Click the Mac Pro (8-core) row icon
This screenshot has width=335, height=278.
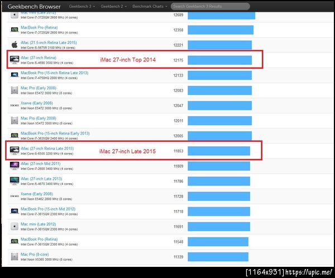click(x=15, y=256)
